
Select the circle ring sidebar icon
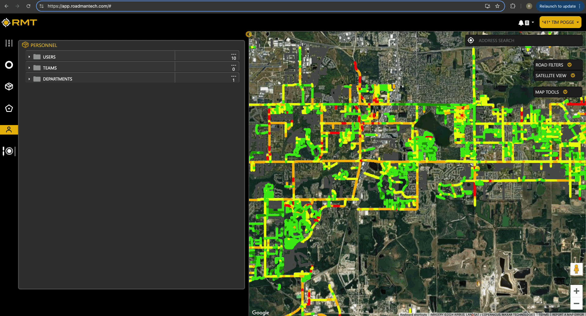tap(9, 65)
